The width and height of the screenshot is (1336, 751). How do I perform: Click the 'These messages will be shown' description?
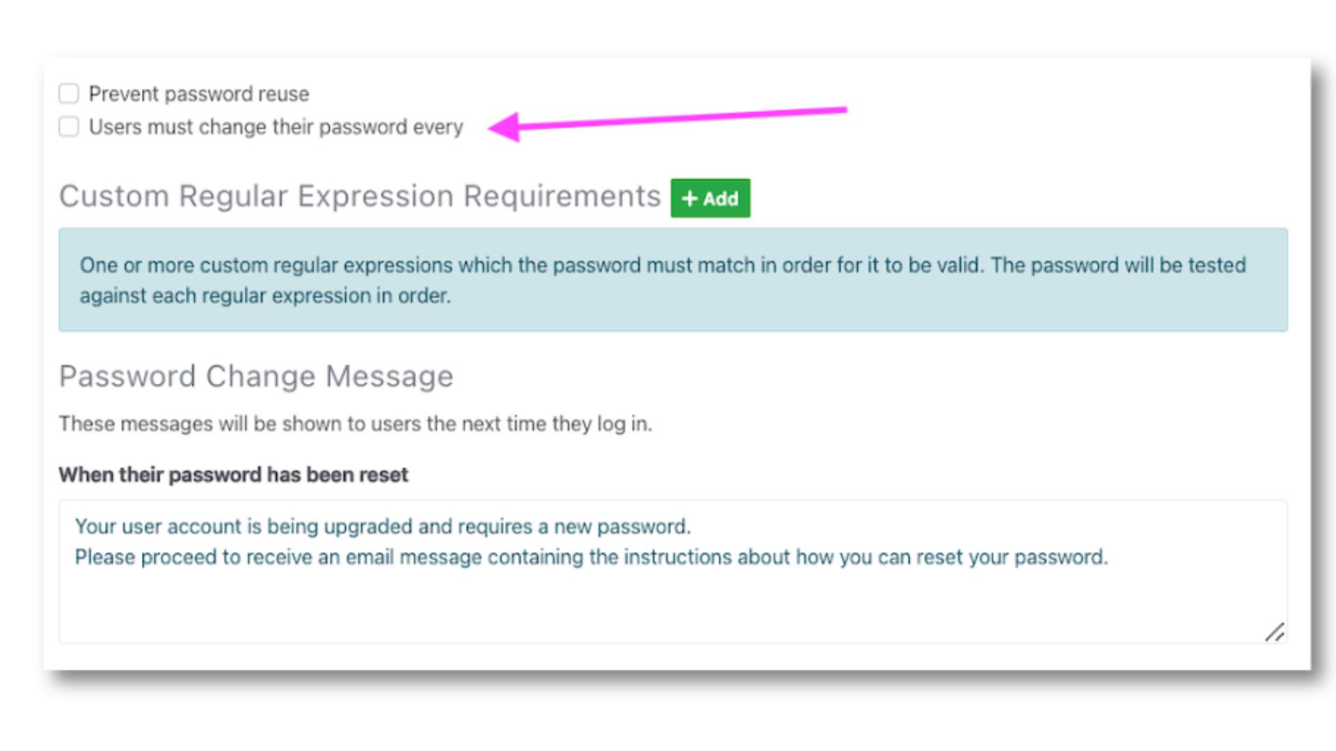(355, 424)
